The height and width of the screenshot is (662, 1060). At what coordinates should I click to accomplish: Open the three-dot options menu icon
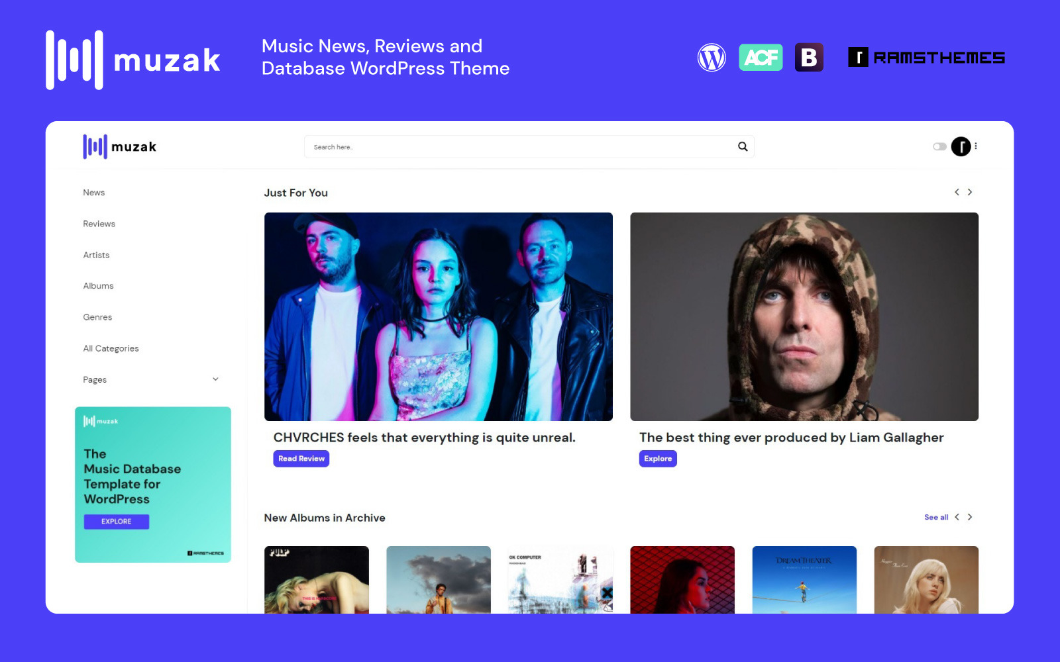point(975,146)
